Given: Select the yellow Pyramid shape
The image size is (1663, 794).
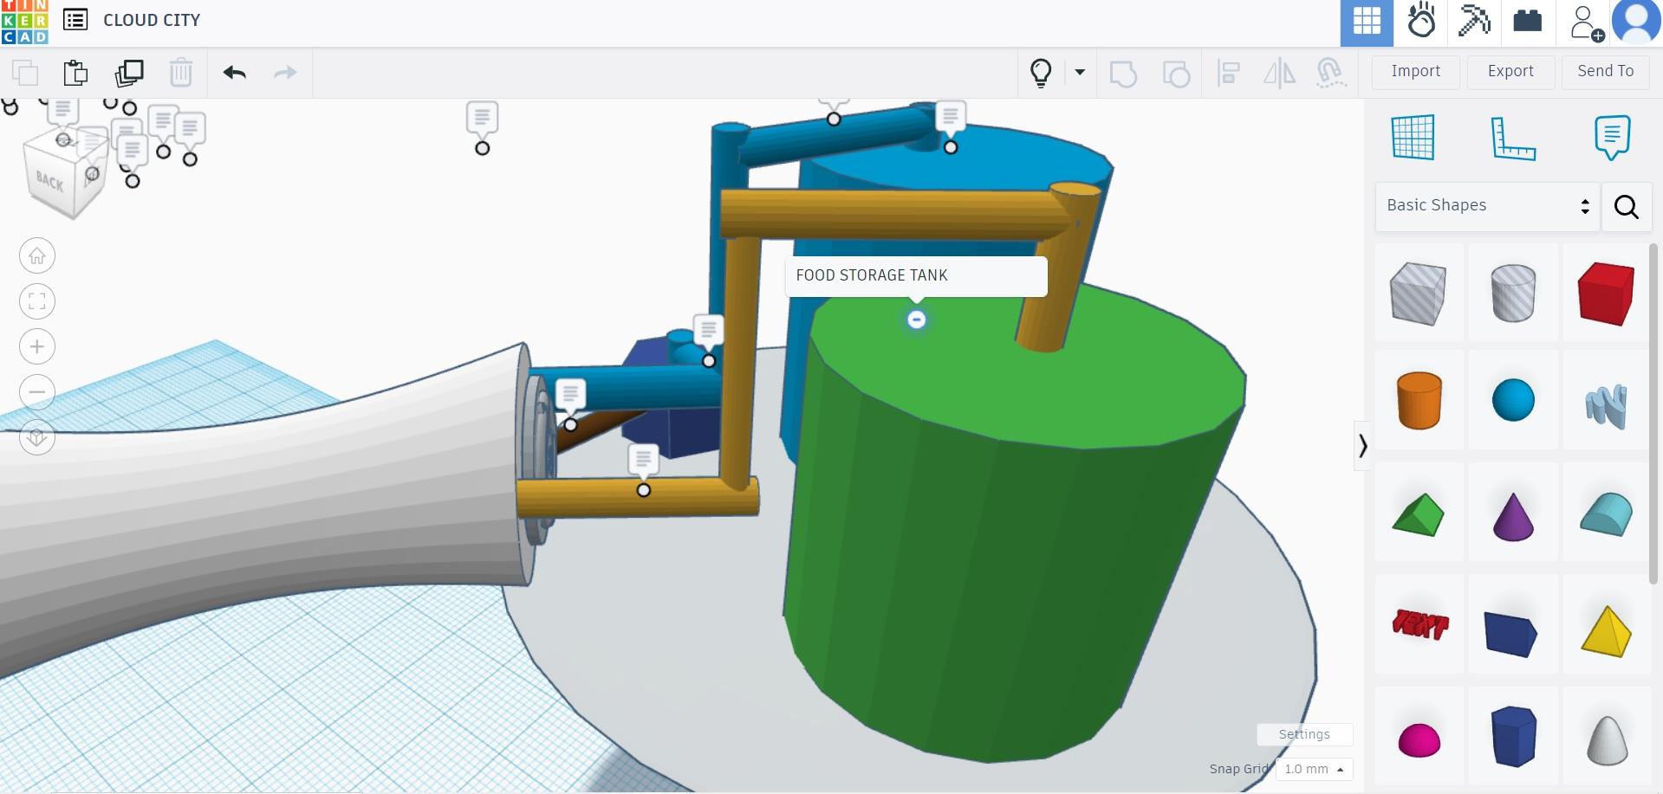Looking at the screenshot, I should pyautogui.click(x=1606, y=631).
